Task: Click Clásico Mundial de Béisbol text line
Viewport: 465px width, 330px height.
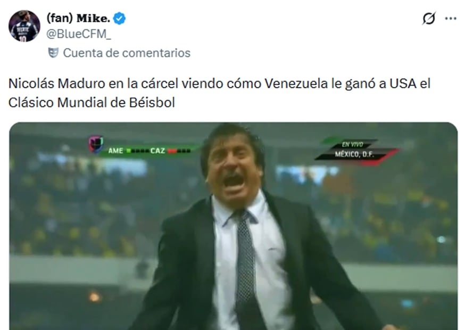Action: coord(92,103)
